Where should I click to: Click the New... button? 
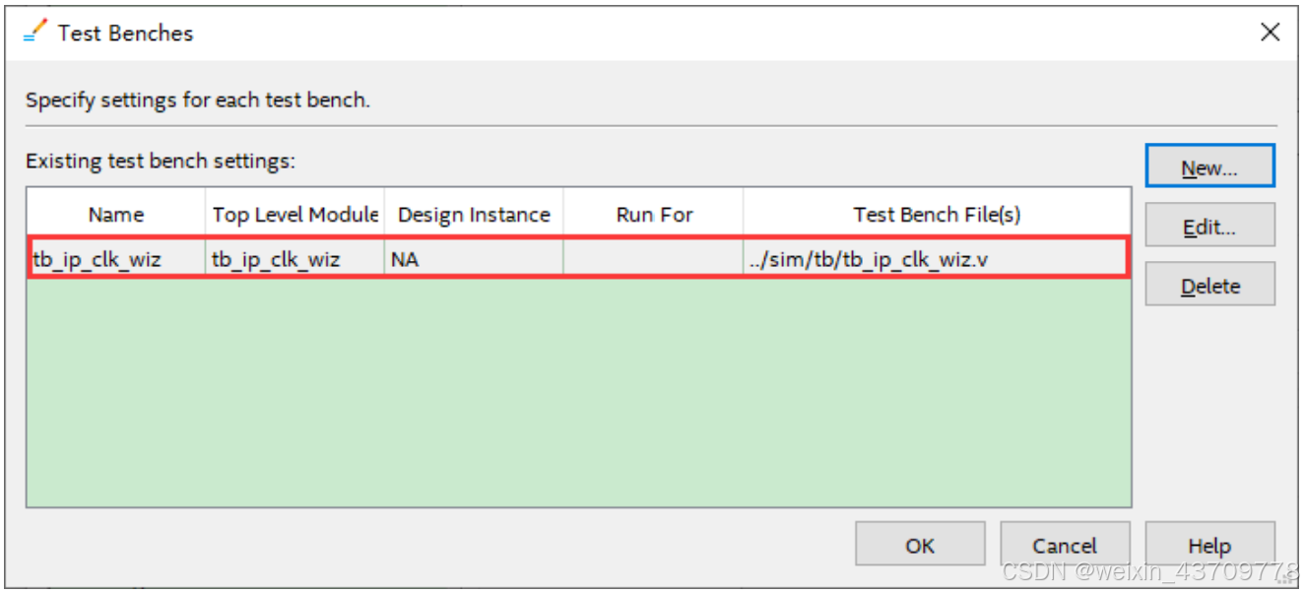point(1209,165)
